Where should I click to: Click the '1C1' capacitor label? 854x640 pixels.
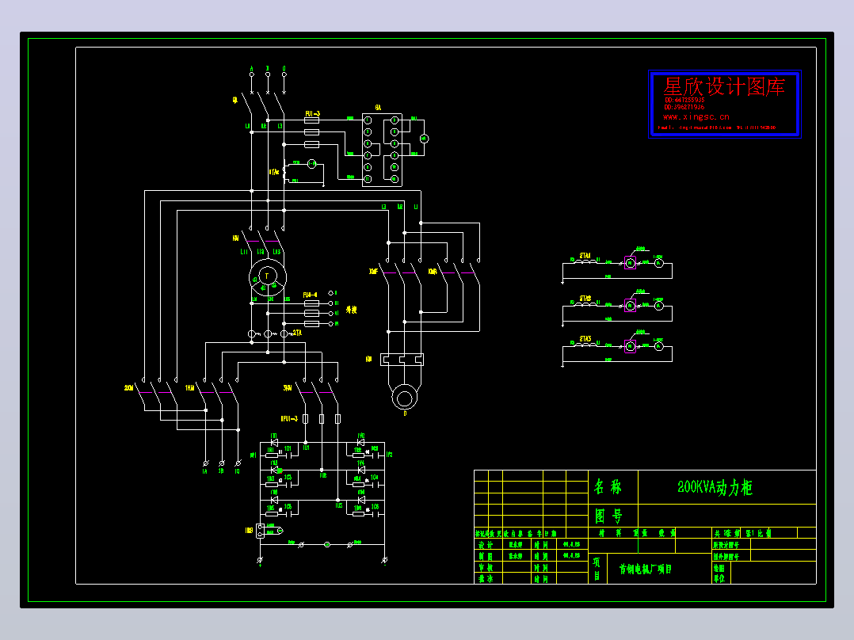[x=288, y=449]
